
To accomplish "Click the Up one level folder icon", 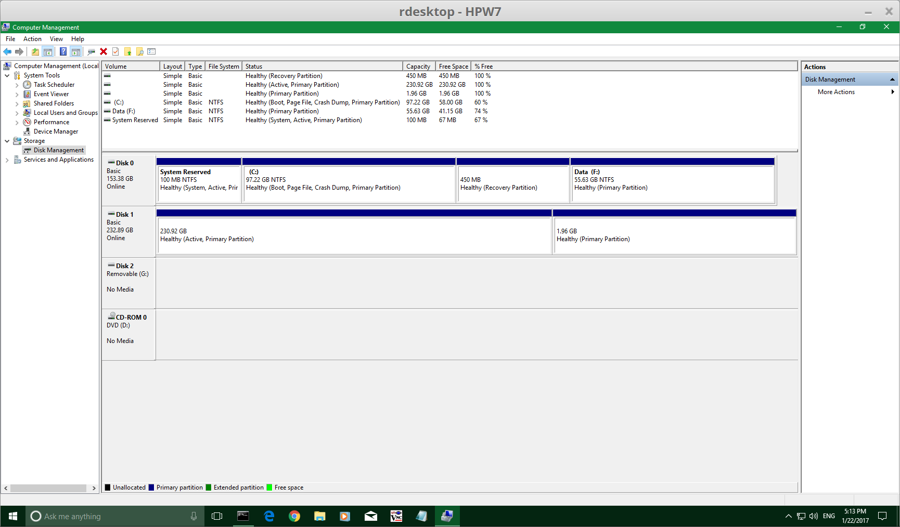I will pos(35,51).
